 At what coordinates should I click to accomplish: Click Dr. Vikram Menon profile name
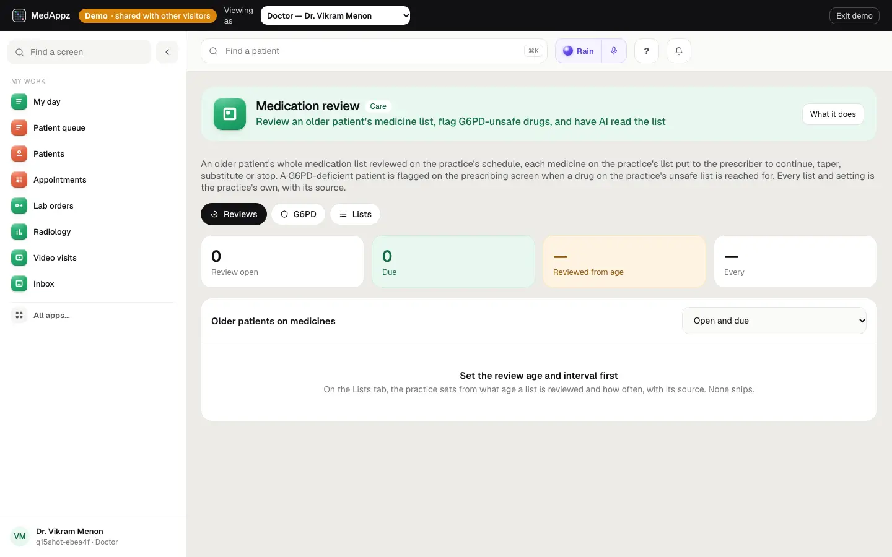(x=69, y=531)
